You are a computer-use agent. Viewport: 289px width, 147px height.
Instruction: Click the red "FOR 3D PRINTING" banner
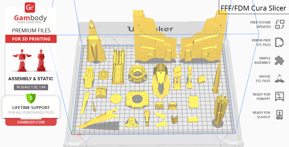pos(31,39)
